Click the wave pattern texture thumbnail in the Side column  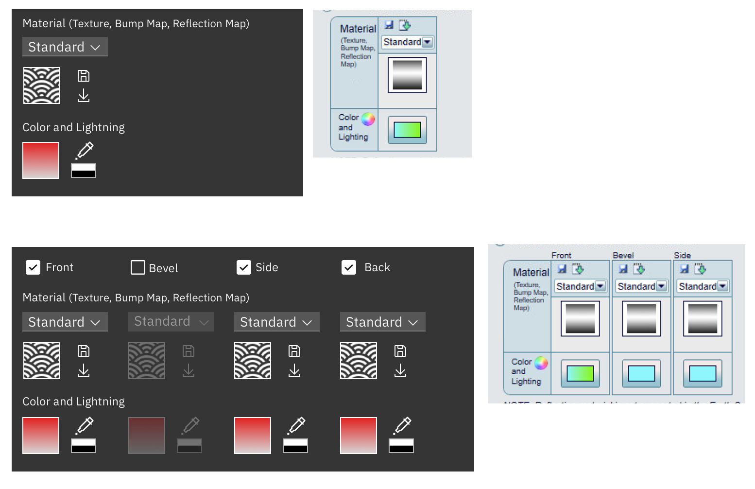(253, 361)
